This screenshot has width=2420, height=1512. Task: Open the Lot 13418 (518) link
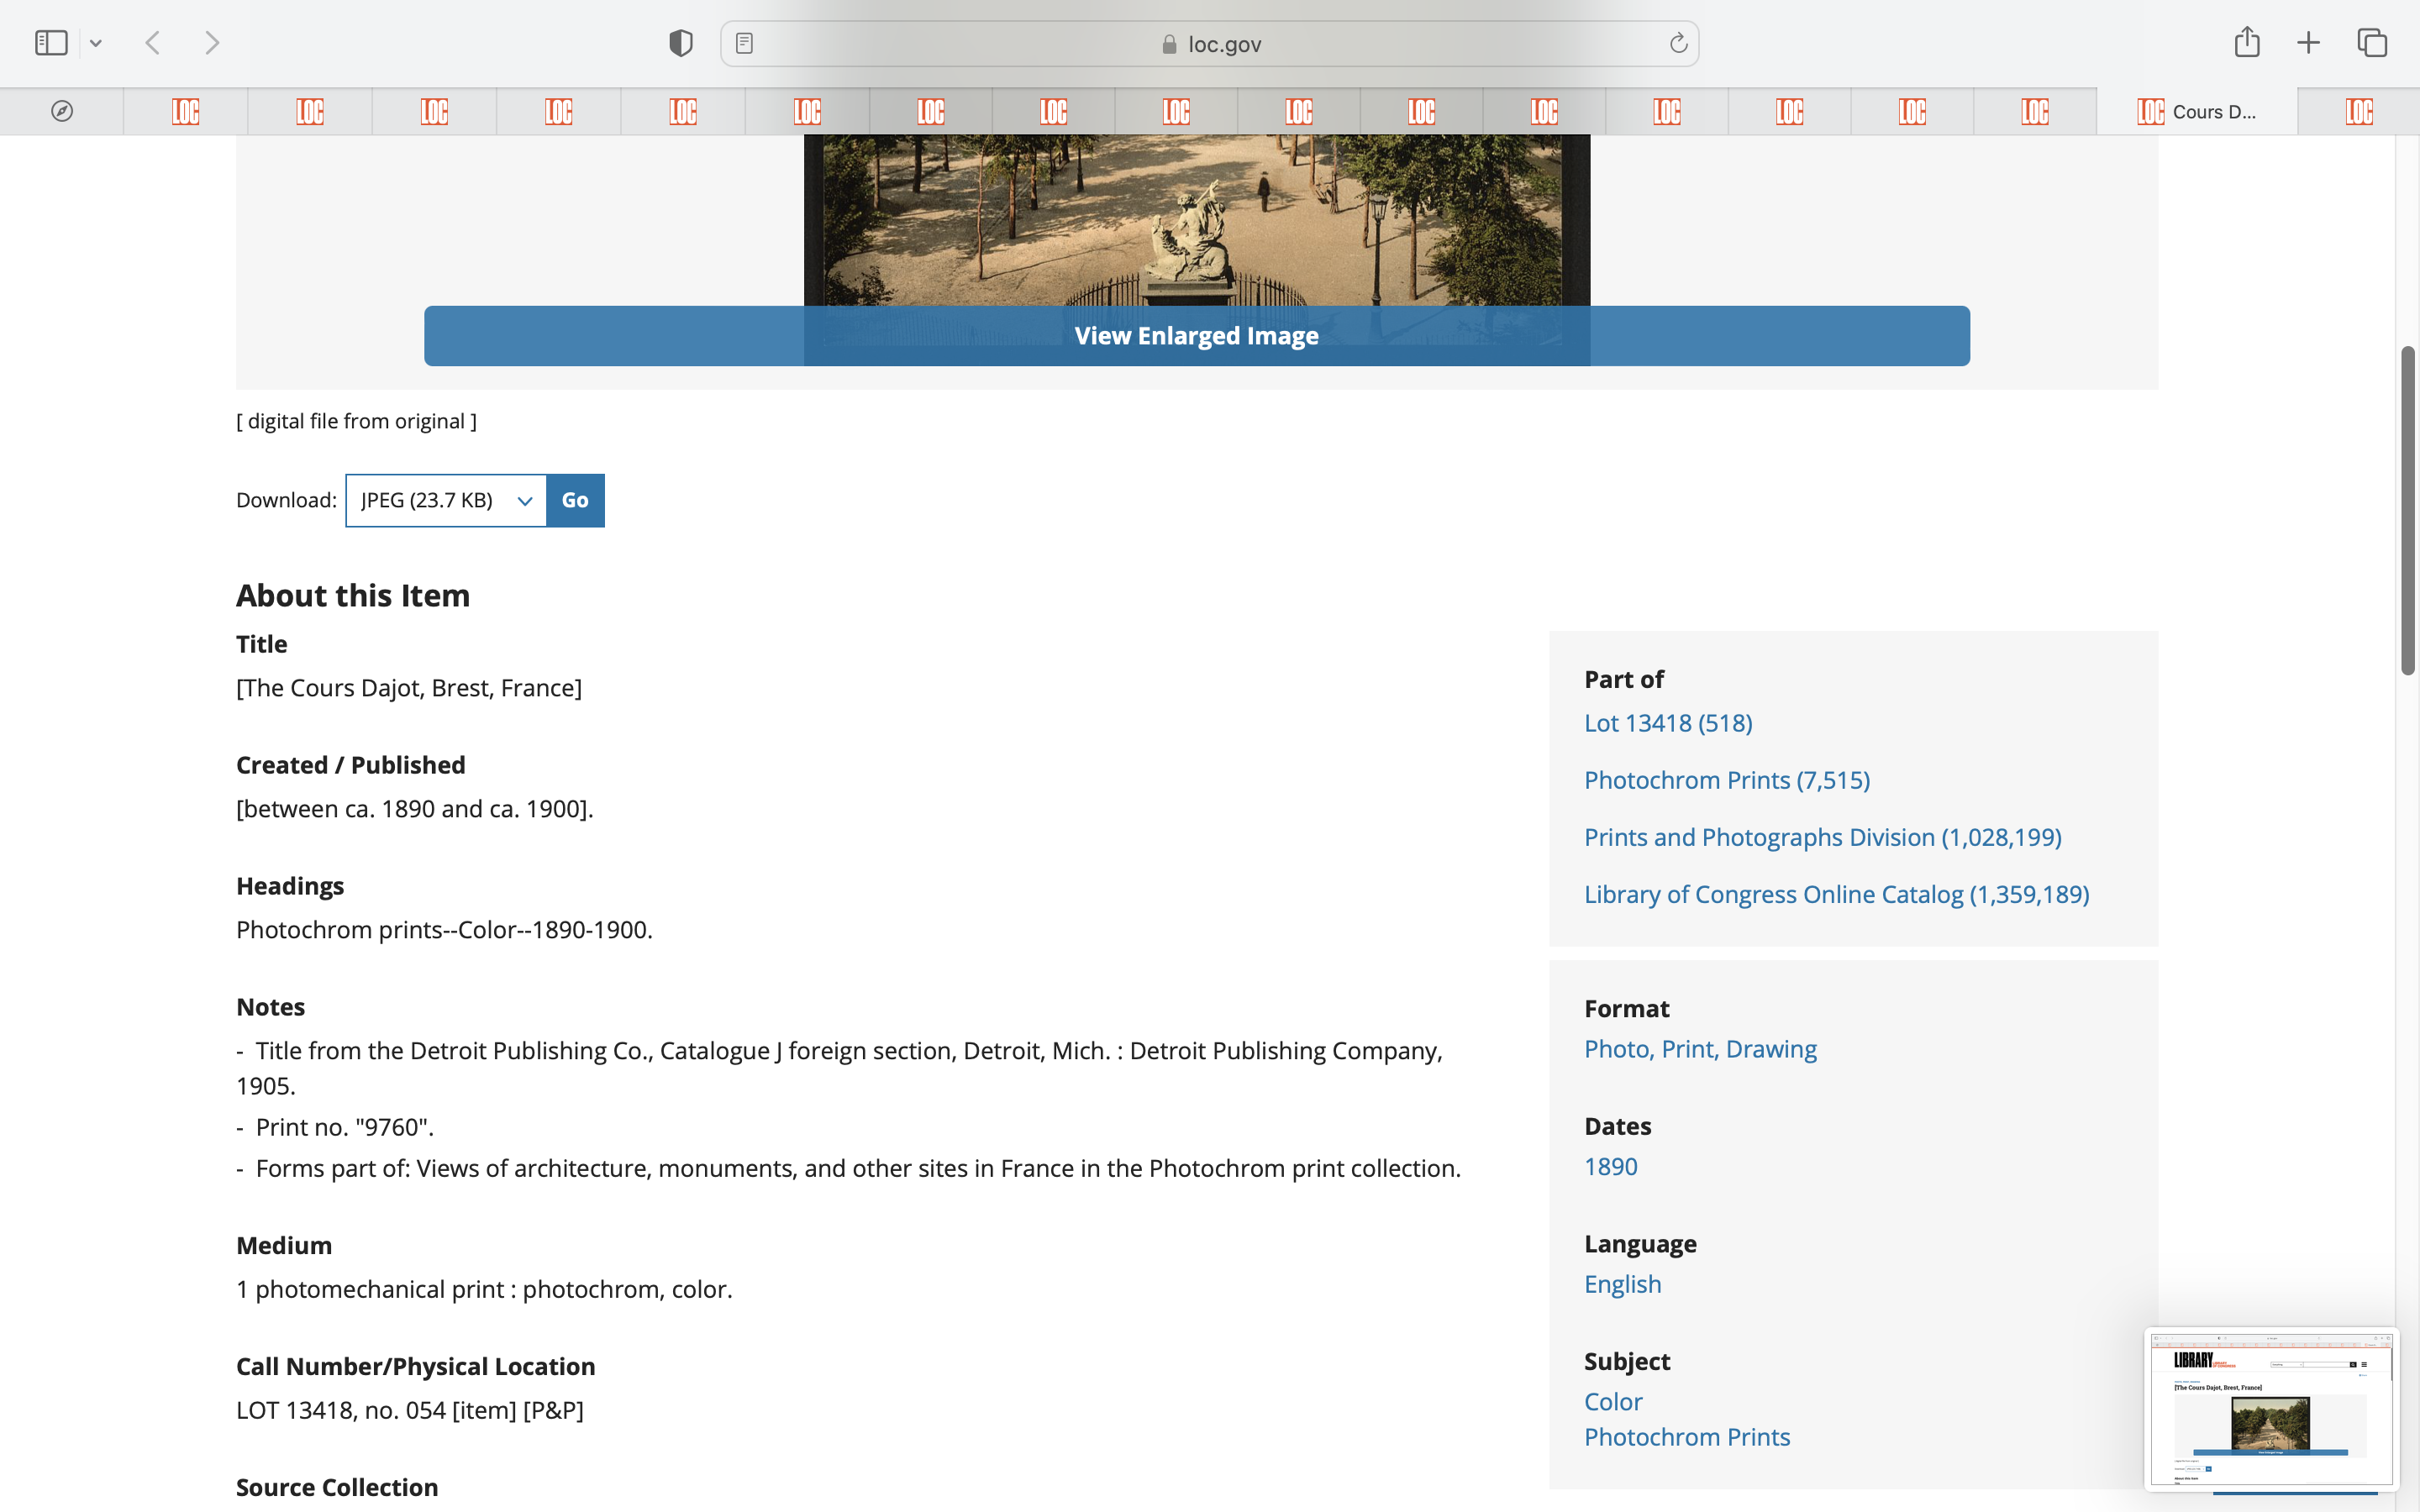pyautogui.click(x=1667, y=723)
